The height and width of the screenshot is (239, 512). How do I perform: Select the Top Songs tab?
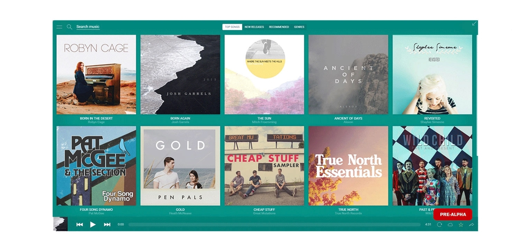click(x=232, y=27)
